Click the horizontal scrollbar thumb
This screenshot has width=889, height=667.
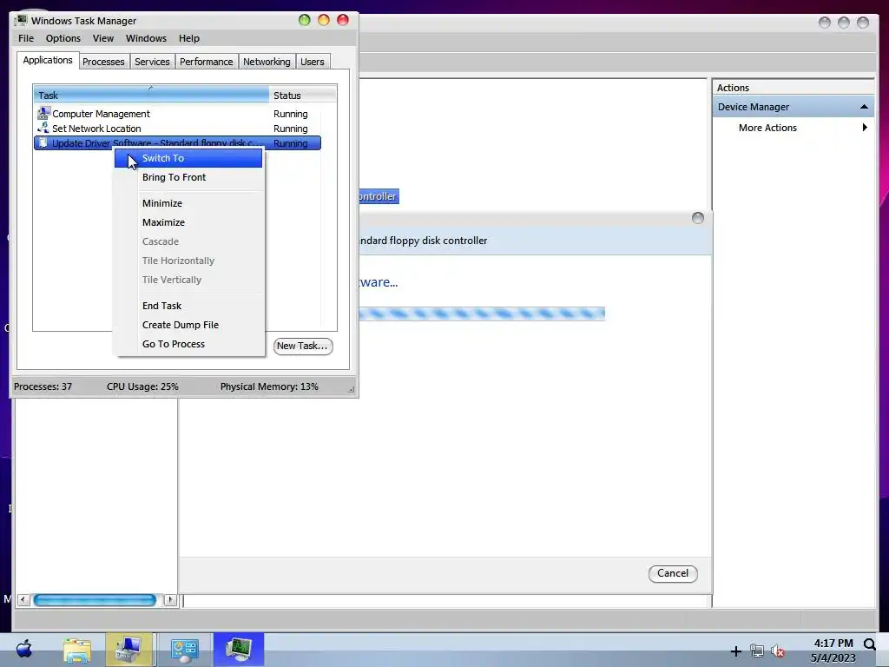point(95,600)
